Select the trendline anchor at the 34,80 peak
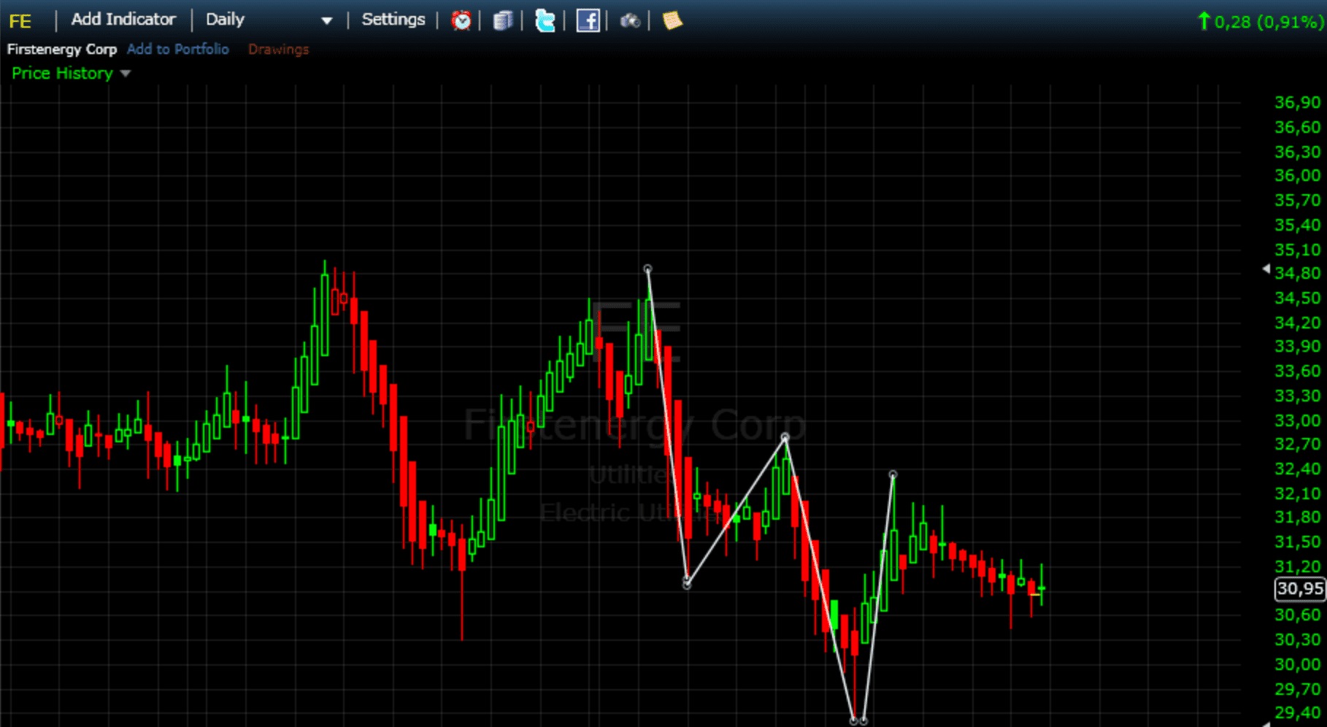The height and width of the screenshot is (727, 1327). (647, 269)
